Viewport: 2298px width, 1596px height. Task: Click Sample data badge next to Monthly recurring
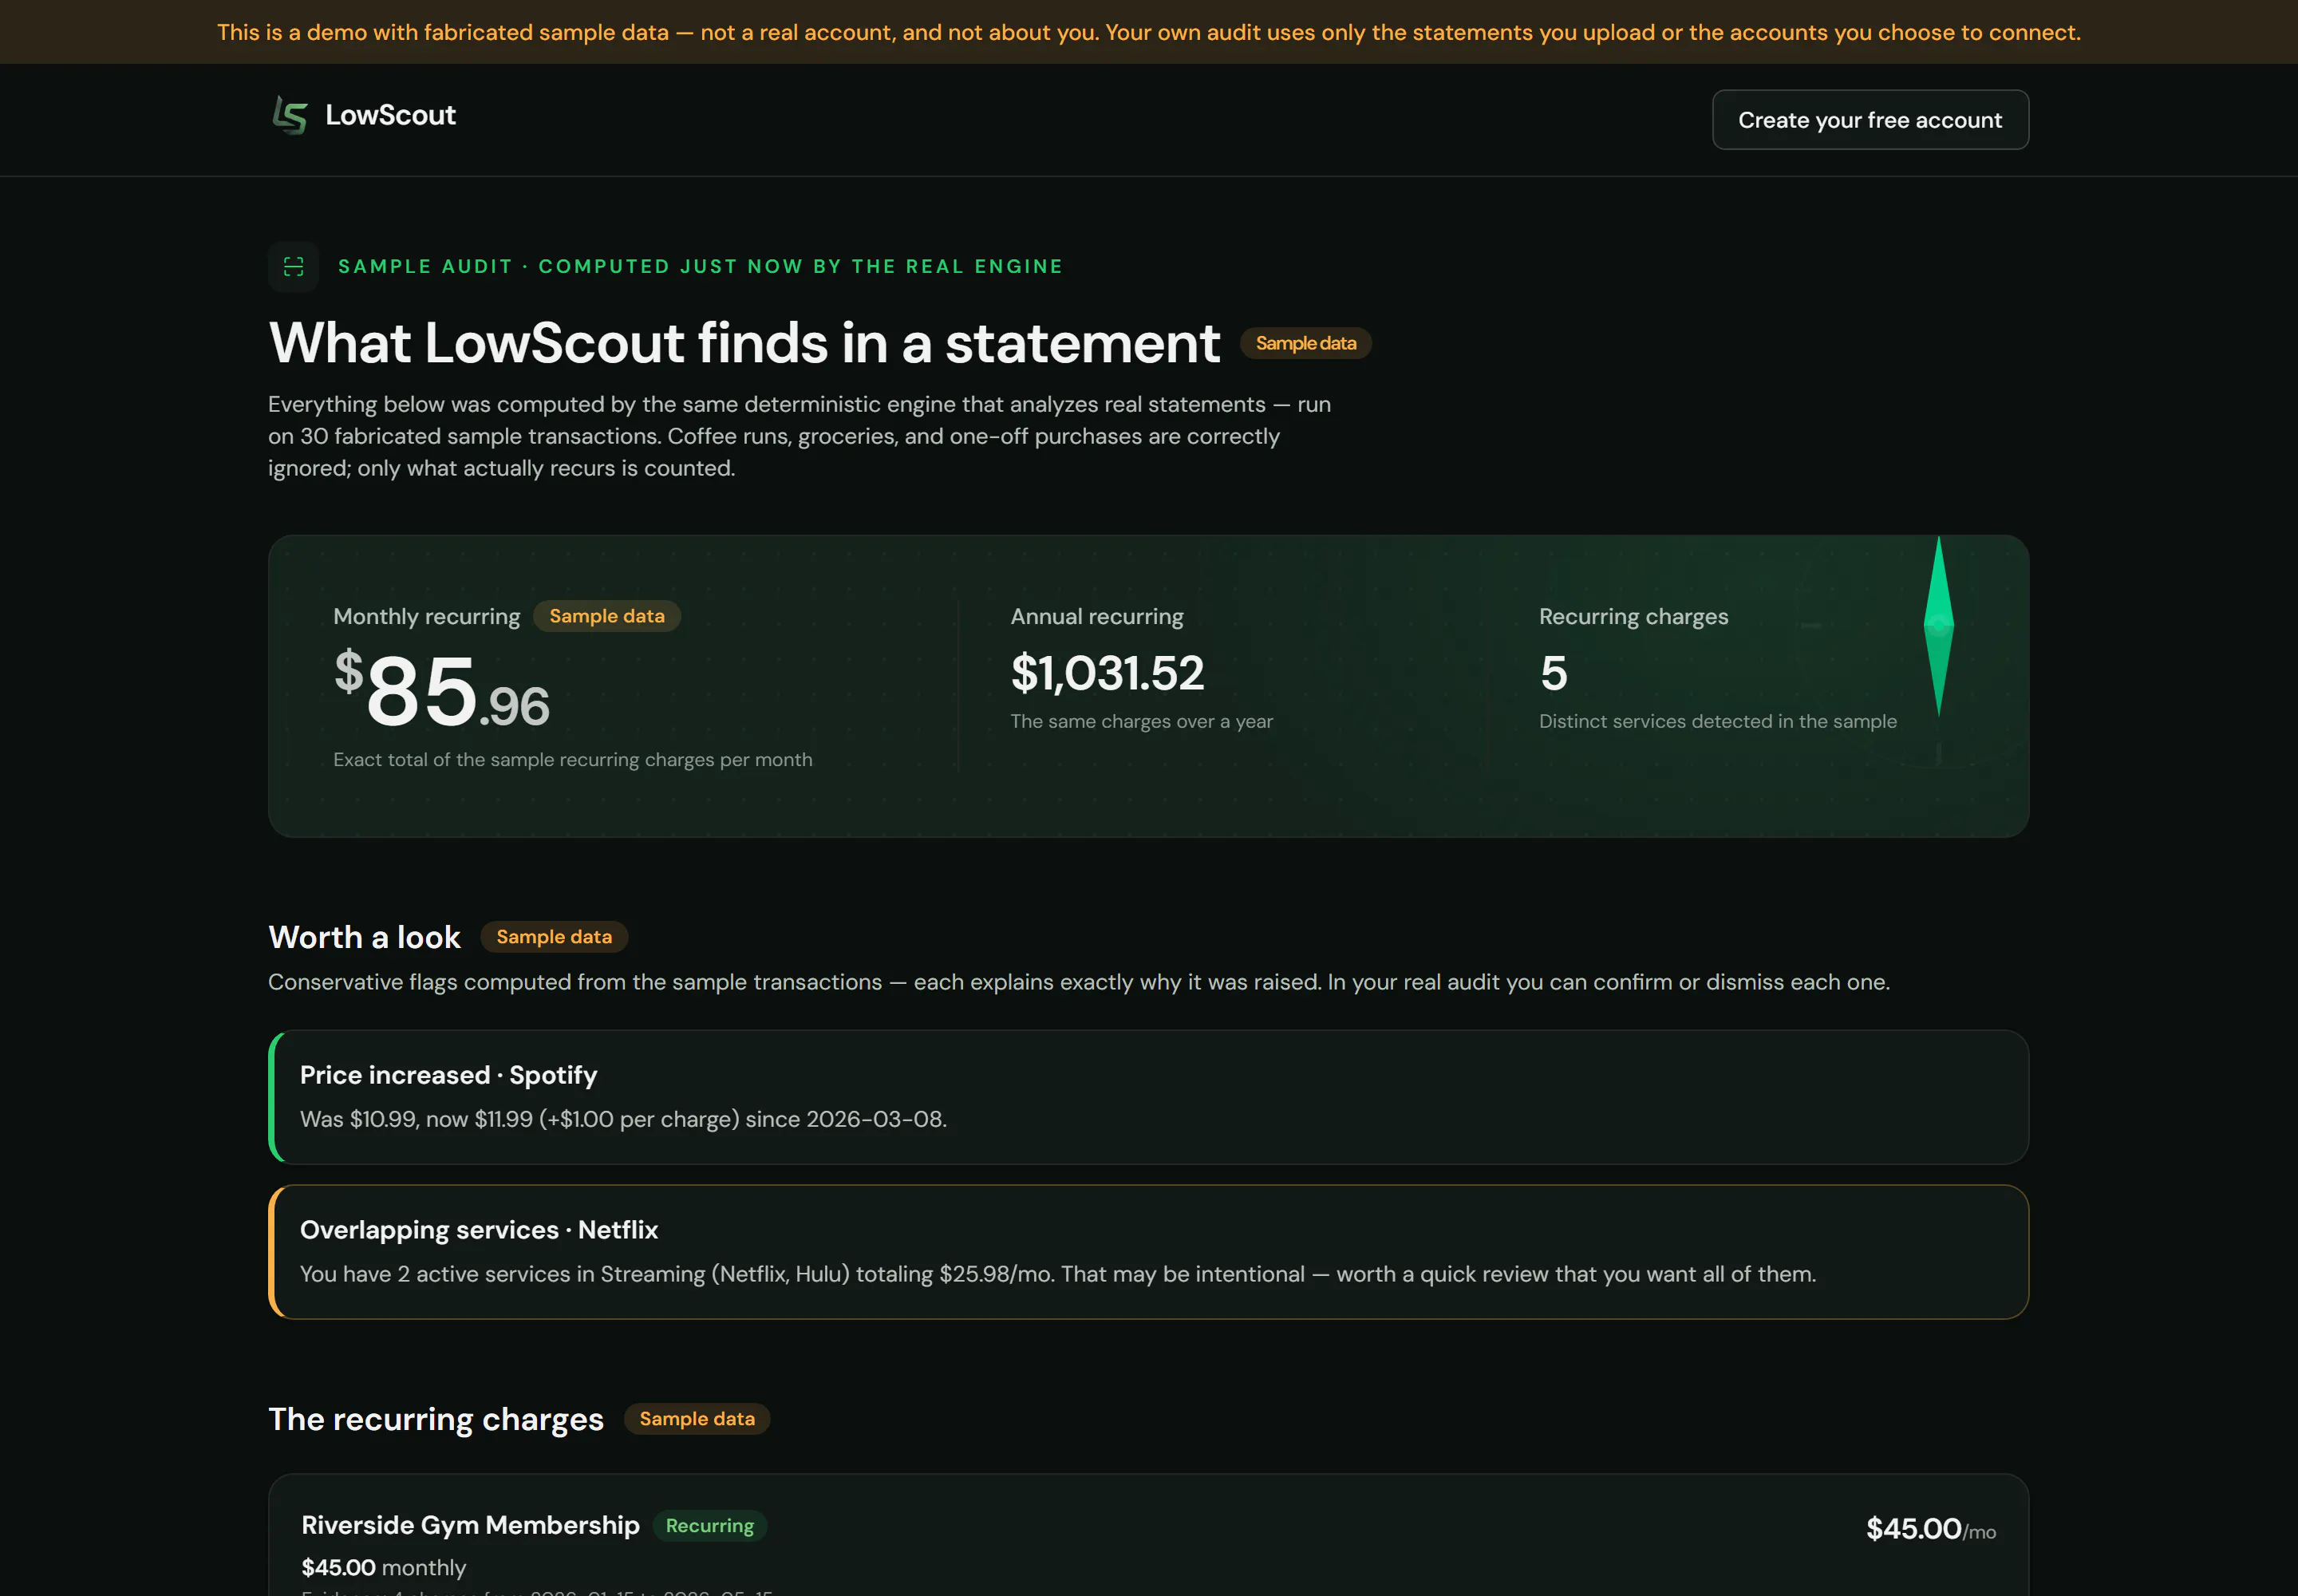(x=607, y=616)
